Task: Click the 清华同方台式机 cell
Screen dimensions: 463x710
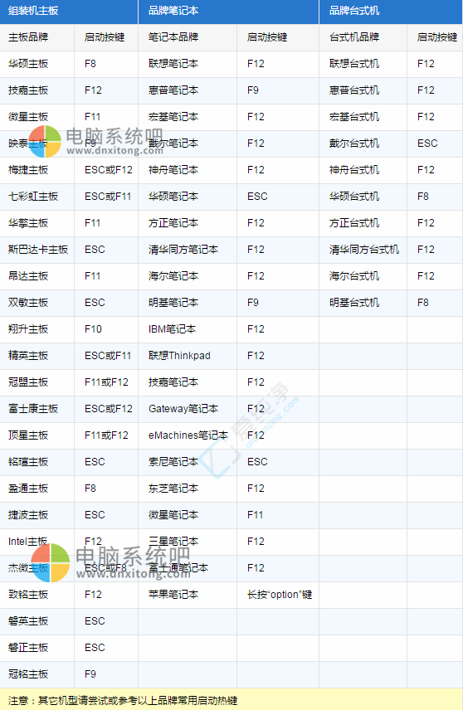Action: click(x=364, y=250)
